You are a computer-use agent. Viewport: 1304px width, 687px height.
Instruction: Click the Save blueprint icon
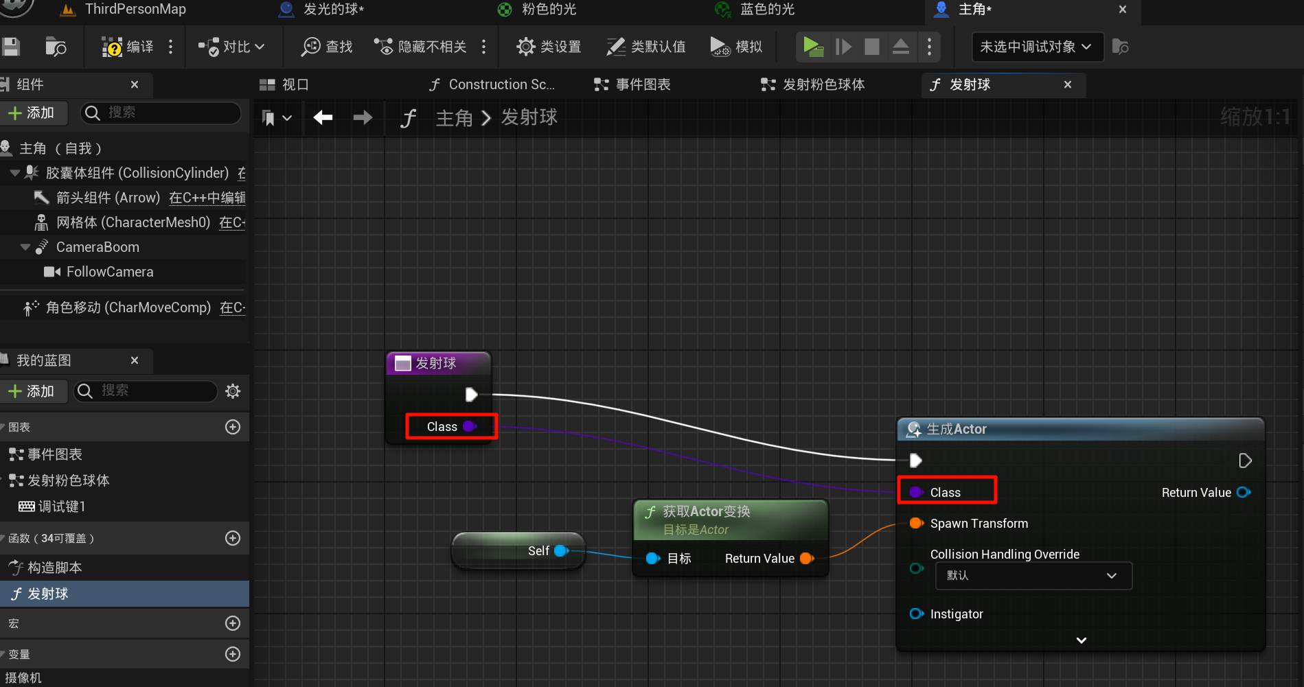point(11,47)
